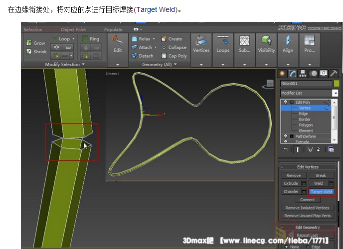343x249 pixels.
Task: Click the NGon001 object name field
Action: (x=306, y=84)
